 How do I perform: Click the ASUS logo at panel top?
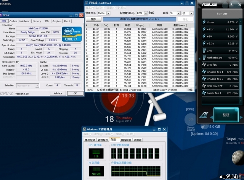point(209,4)
